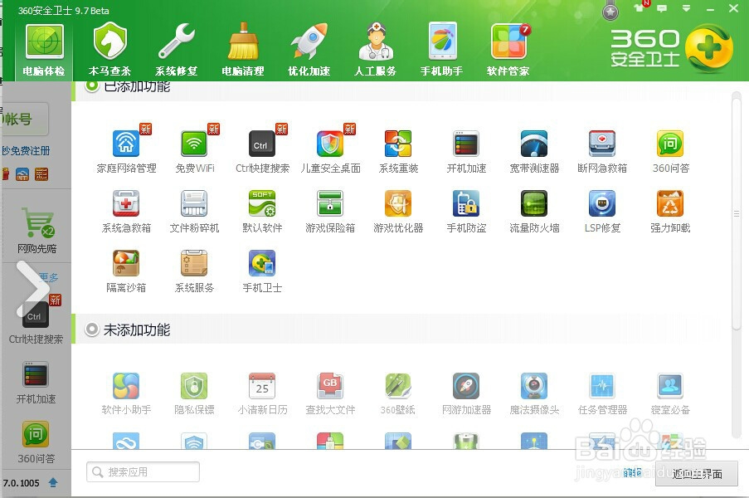Click the 返回主界面 button
This screenshot has width=749, height=498.
697,474
